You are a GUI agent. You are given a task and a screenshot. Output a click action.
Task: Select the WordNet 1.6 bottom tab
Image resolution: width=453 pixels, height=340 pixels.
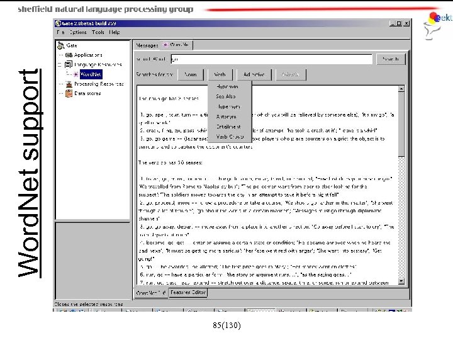tap(151, 293)
